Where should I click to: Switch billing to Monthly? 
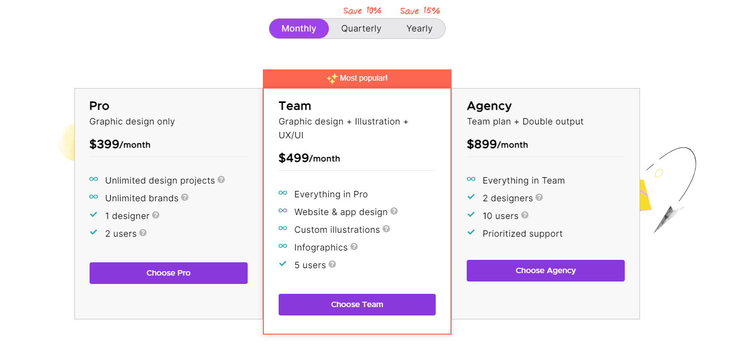[x=299, y=29]
